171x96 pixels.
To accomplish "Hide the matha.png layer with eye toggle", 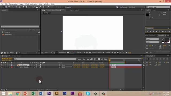I will point(2,65).
